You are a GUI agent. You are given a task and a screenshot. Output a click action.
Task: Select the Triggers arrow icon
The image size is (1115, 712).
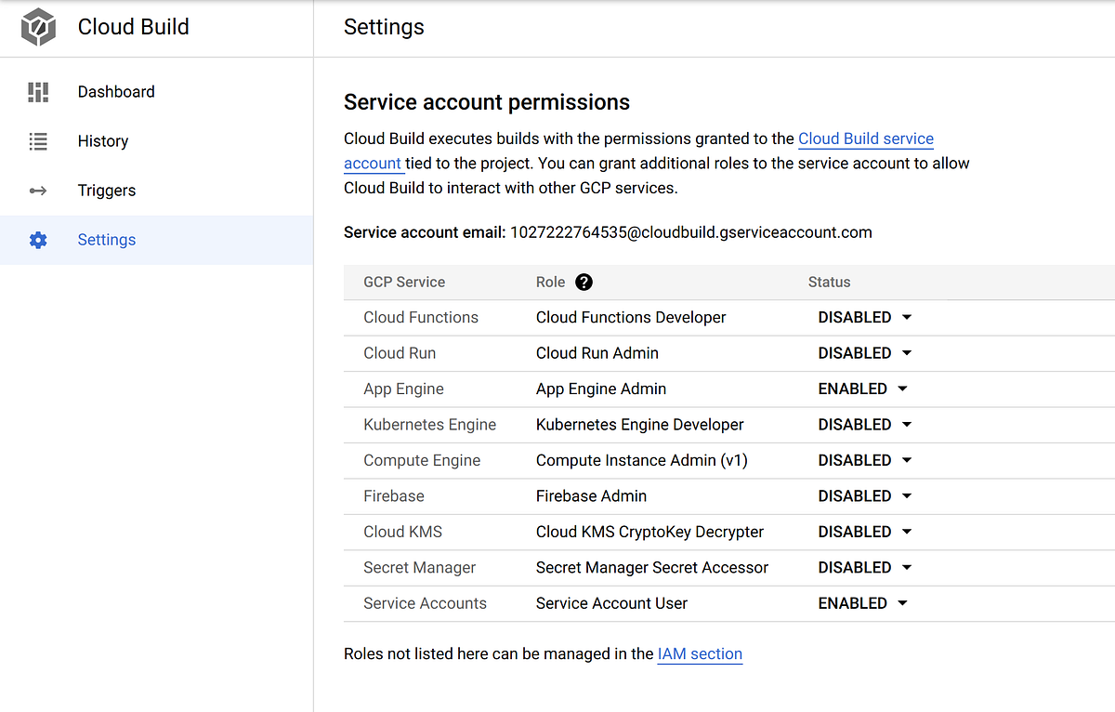(37, 191)
